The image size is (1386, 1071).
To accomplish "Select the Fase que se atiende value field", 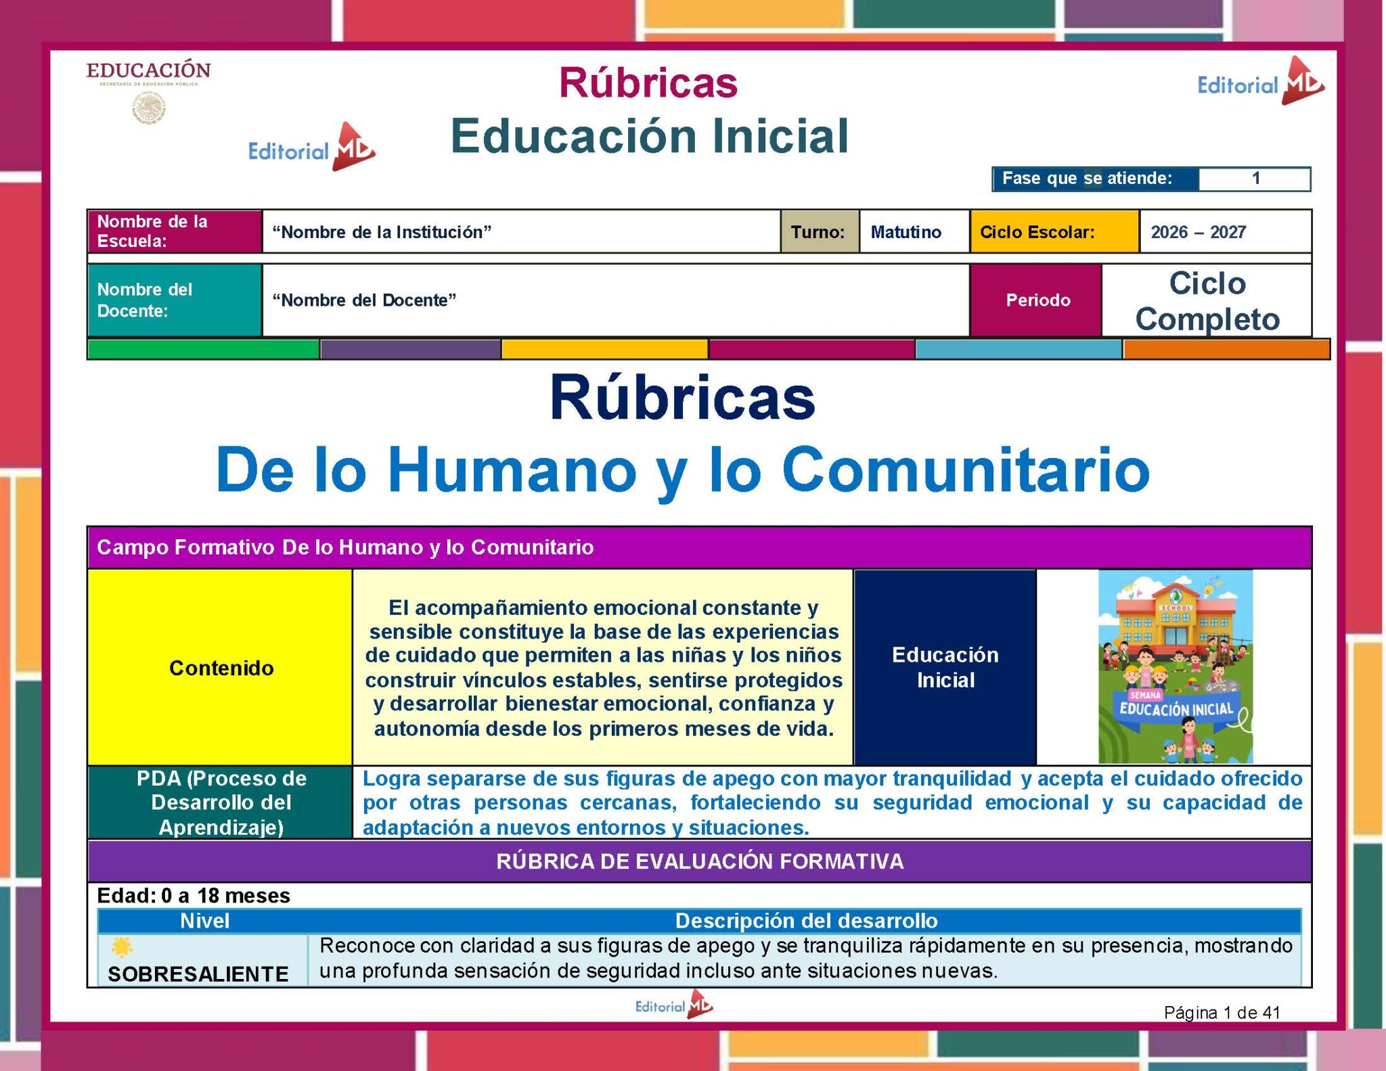I will point(1254,179).
